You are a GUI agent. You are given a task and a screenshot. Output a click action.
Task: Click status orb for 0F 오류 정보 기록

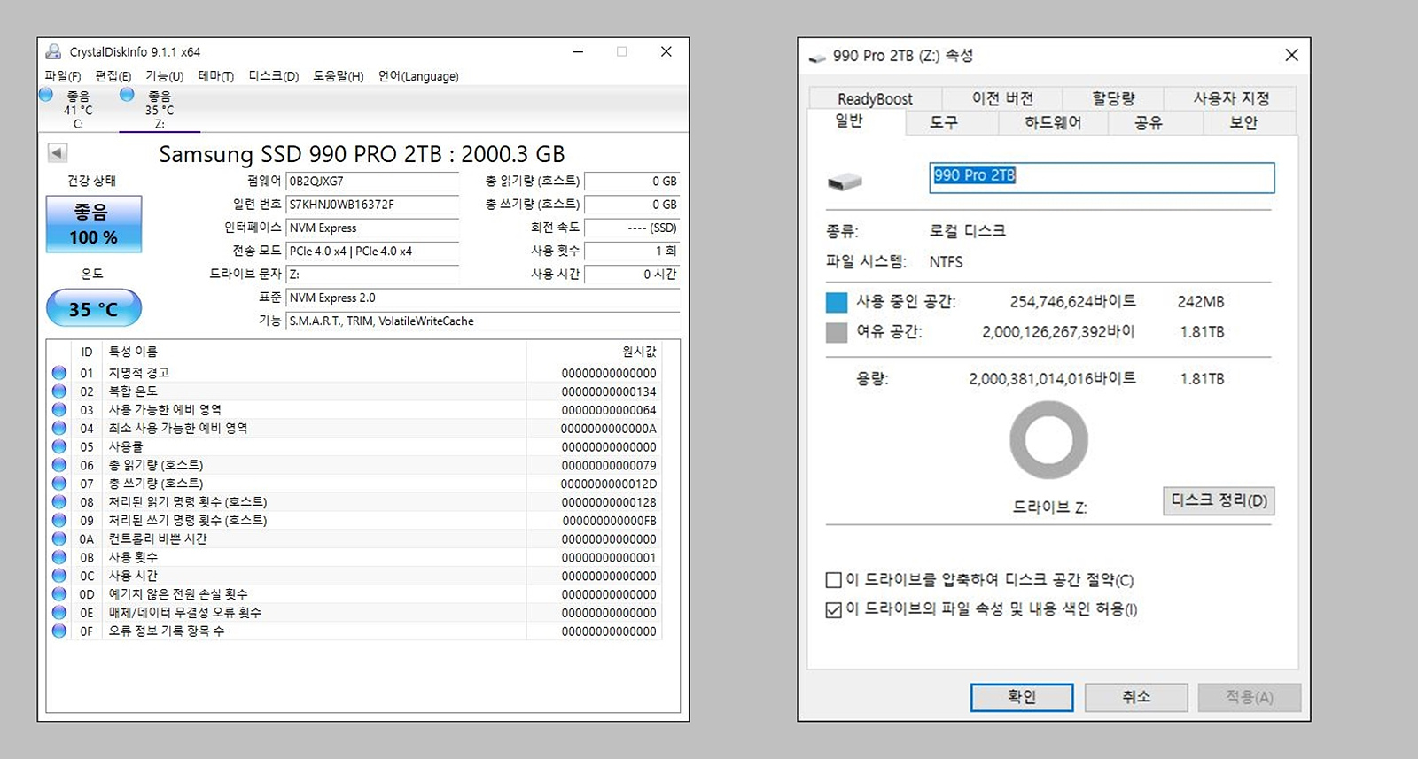(59, 631)
